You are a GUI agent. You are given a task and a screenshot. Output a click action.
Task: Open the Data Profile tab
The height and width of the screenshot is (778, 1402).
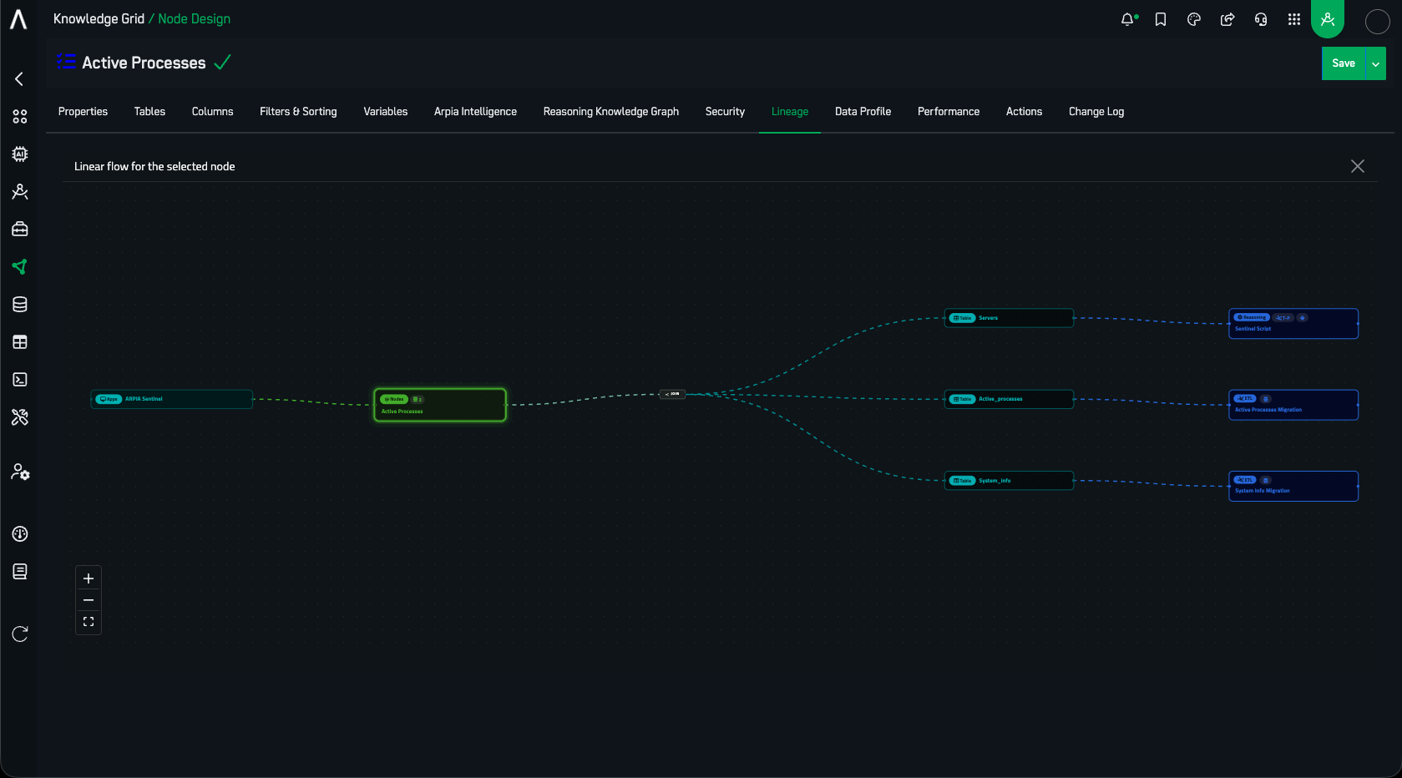(863, 112)
